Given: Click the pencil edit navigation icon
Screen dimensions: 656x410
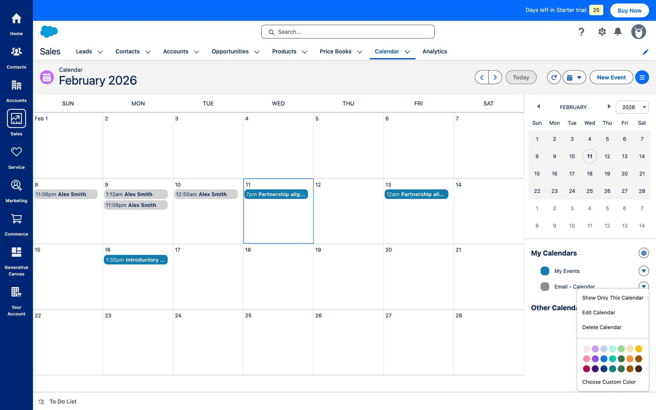Looking at the screenshot, I should click(645, 52).
